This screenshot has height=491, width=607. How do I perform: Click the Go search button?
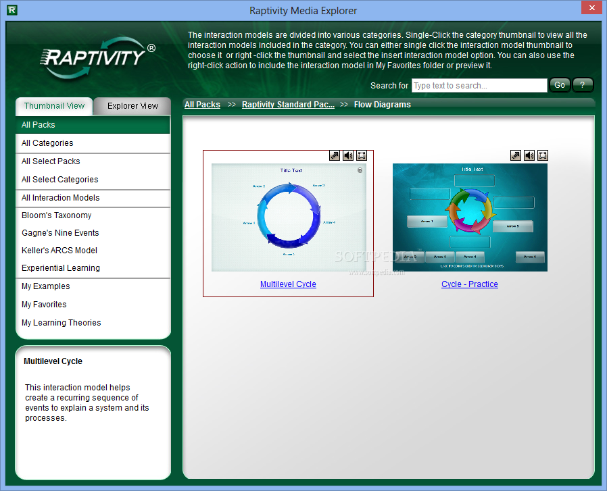pos(560,85)
